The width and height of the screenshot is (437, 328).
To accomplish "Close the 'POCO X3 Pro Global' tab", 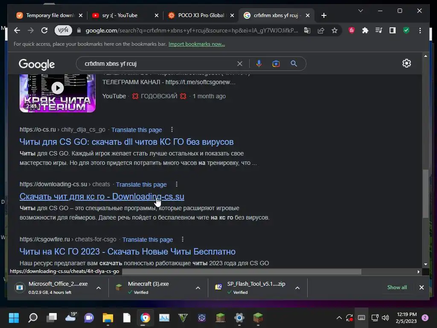I will pos(232,15).
